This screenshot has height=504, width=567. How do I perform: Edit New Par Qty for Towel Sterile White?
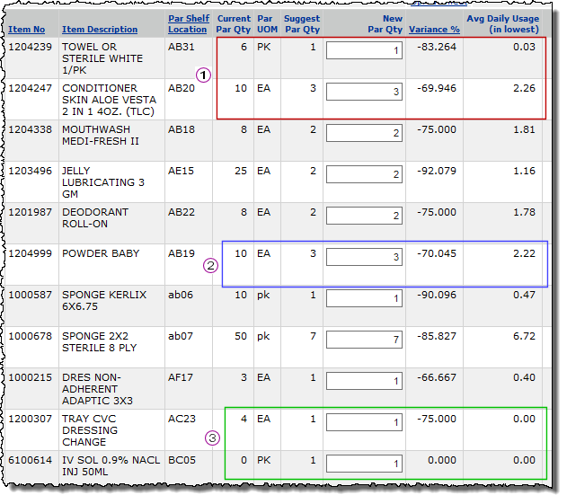pyautogui.click(x=364, y=50)
